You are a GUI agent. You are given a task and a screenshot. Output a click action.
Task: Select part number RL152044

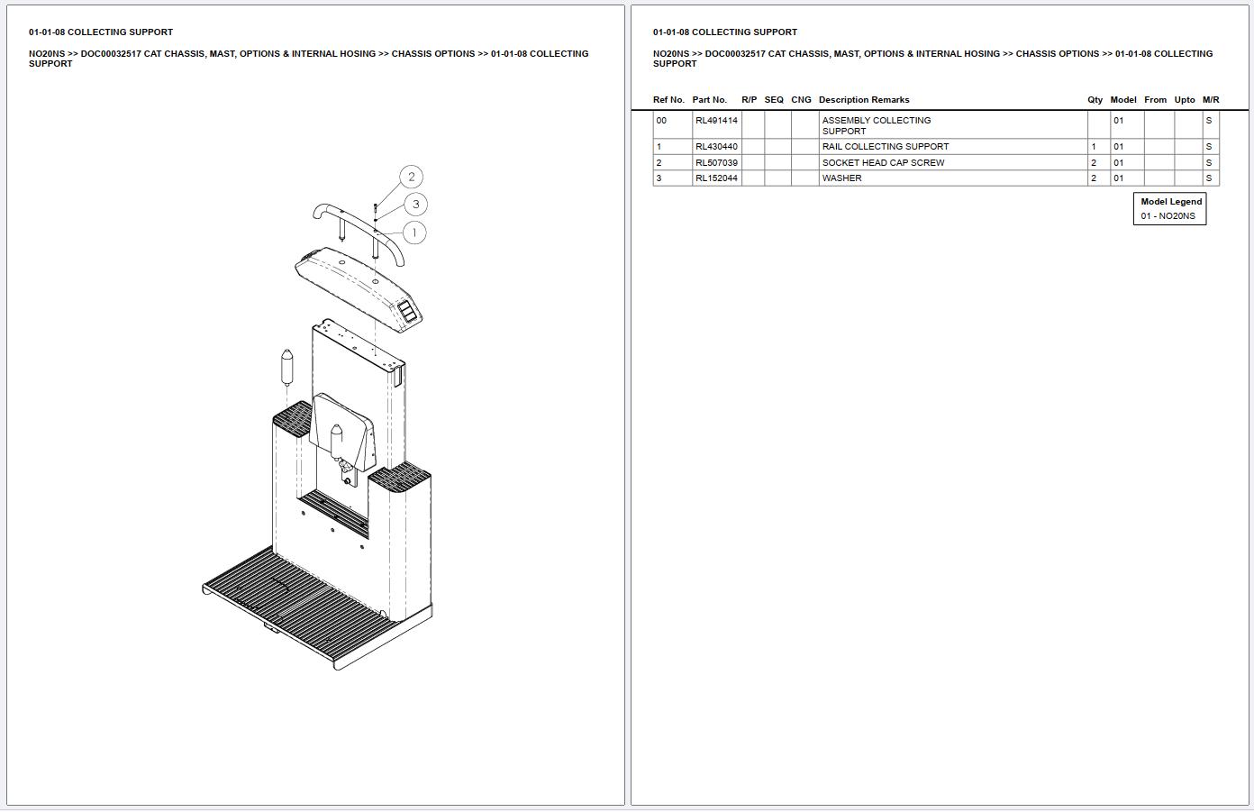pyautogui.click(x=716, y=178)
